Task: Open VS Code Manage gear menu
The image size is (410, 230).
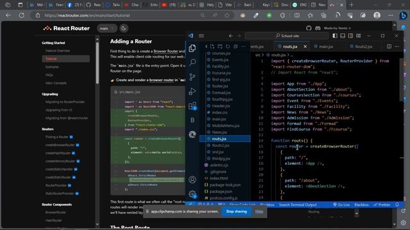Action: (192, 194)
